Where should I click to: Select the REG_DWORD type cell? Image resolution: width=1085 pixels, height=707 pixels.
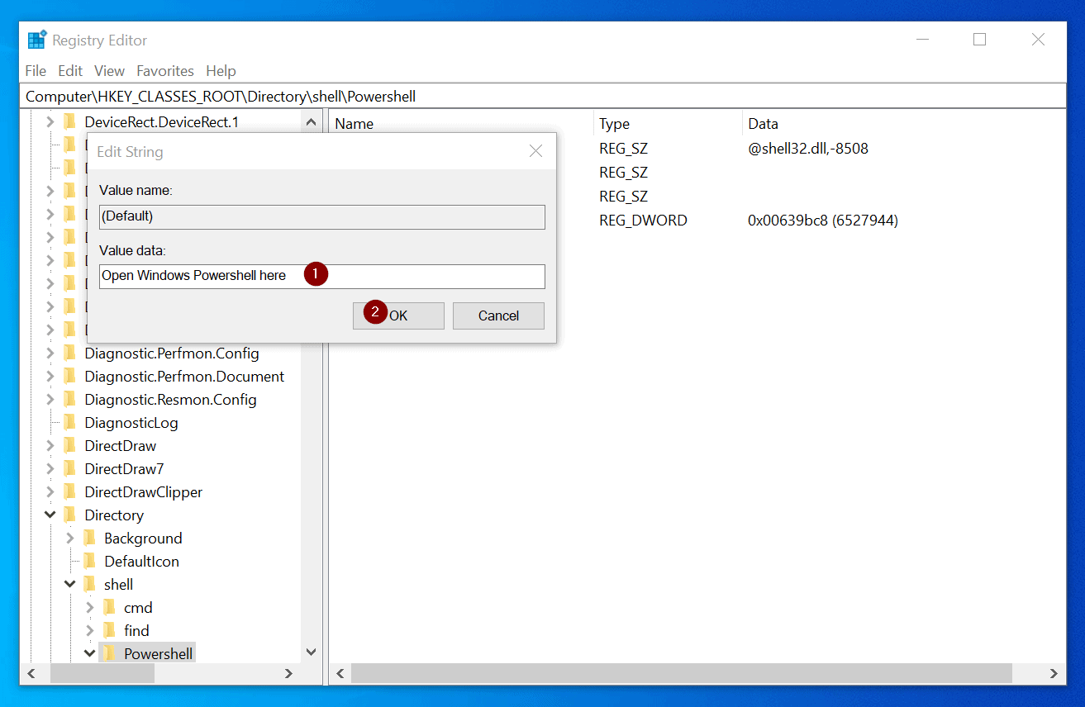point(643,221)
